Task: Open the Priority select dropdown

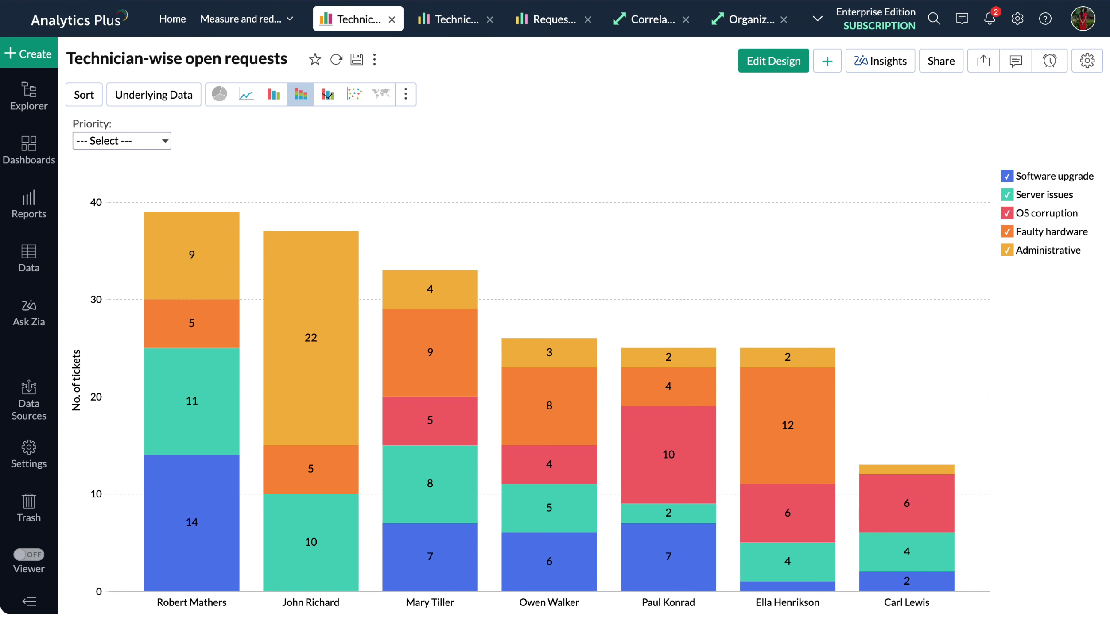Action: tap(122, 141)
